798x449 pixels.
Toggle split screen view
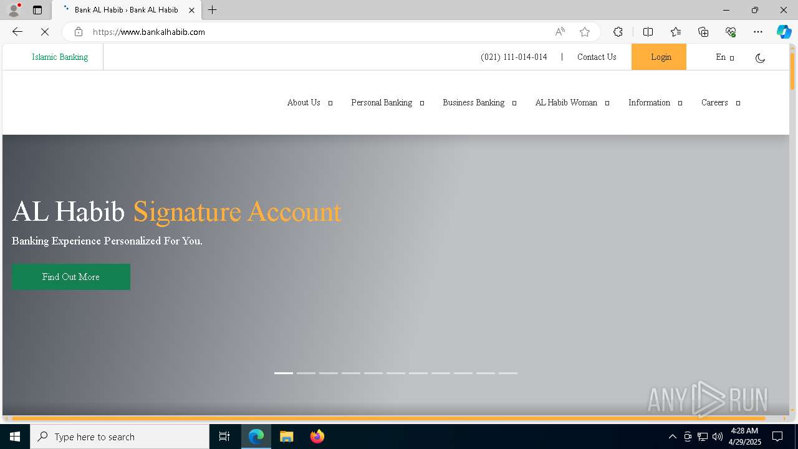648,32
